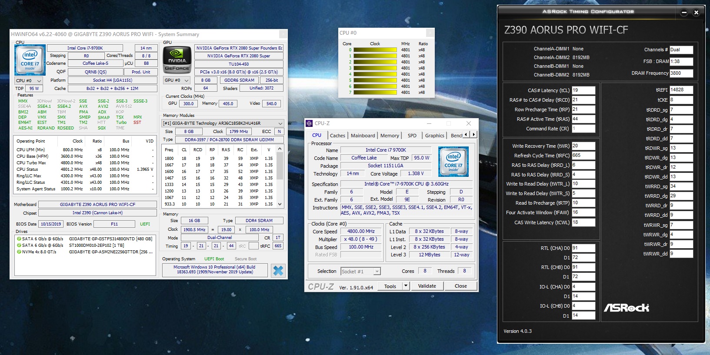Image resolution: width=710 pixels, height=355 pixels.
Task: Open the Socket #1 selection dropdown in CPU-Z
Action: [x=377, y=272]
